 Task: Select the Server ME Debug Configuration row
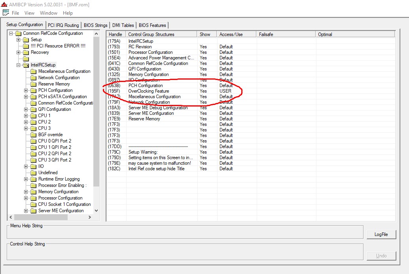(250, 108)
